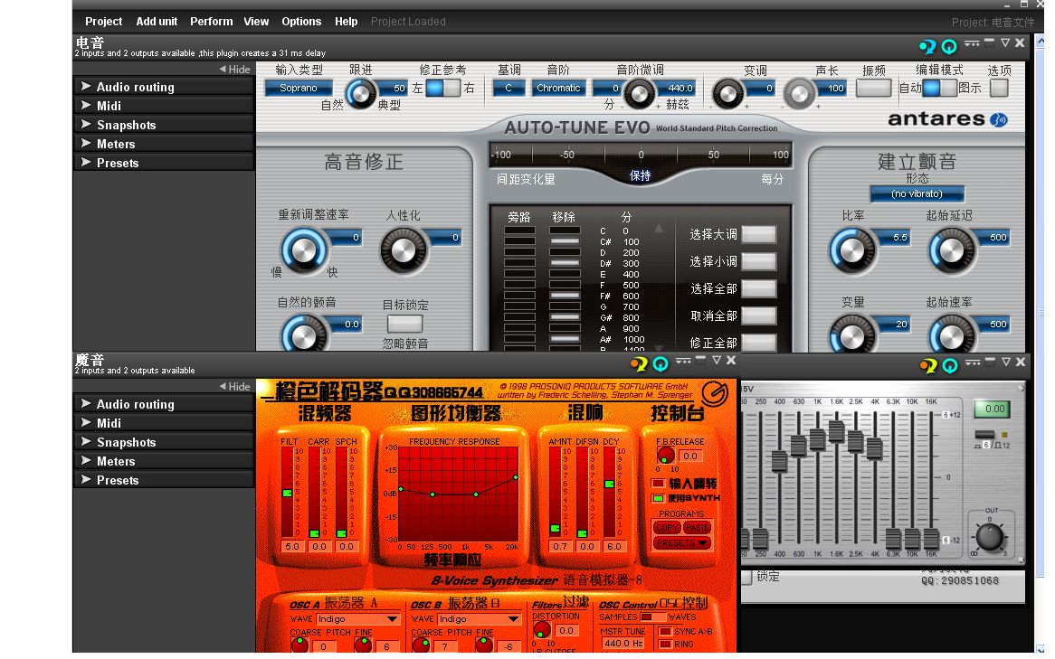
Task: Click the 1.6K band slider on equalizer
Action: tap(836, 430)
